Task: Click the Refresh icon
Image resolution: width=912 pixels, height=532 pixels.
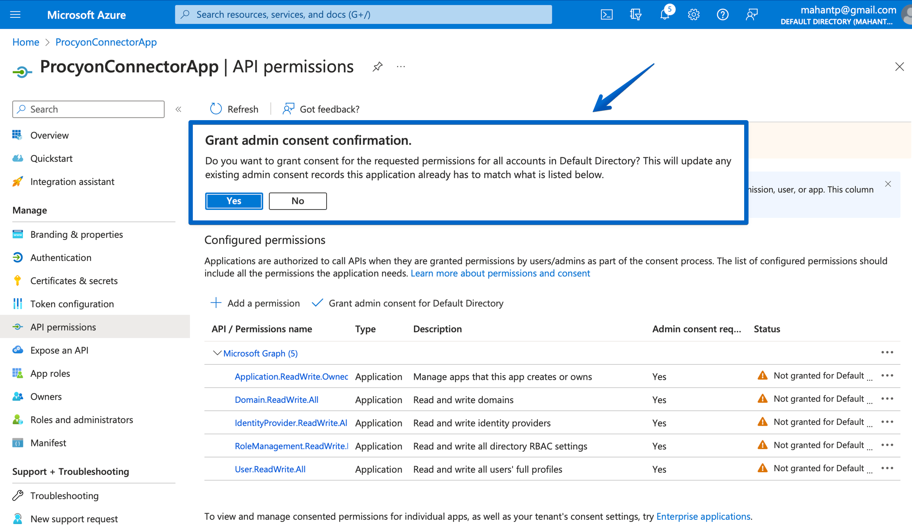Action: (x=216, y=109)
